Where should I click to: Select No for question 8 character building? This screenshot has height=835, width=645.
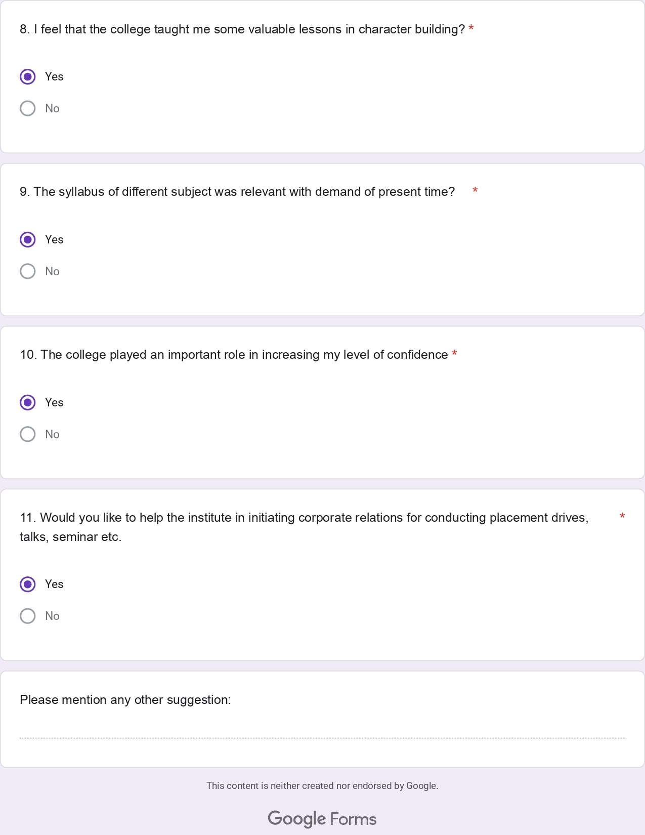pos(28,108)
